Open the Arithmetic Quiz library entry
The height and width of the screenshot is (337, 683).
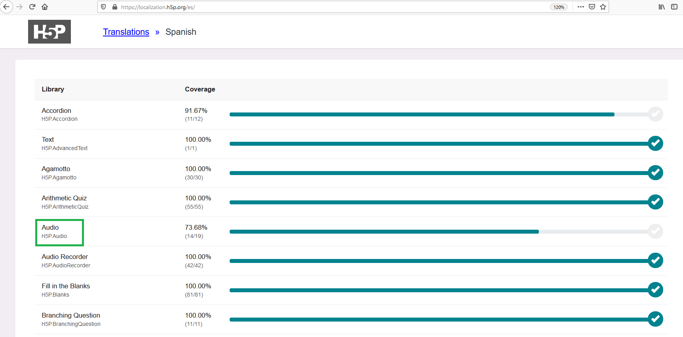(x=65, y=202)
